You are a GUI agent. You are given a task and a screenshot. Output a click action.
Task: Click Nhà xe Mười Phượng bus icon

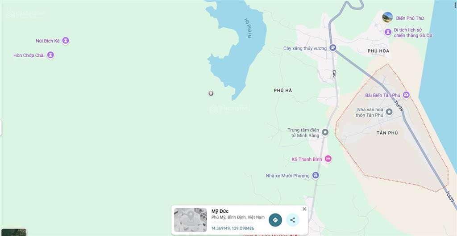point(316,175)
